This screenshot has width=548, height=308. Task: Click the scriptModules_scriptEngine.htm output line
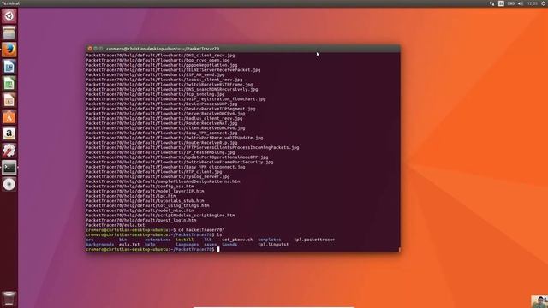pos(160,216)
